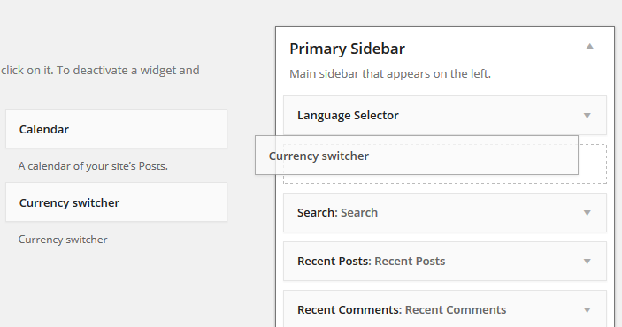Expand the Language Selector widget arrow
The width and height of the screenshot is (622, 327).
click(x=587, y=116)
